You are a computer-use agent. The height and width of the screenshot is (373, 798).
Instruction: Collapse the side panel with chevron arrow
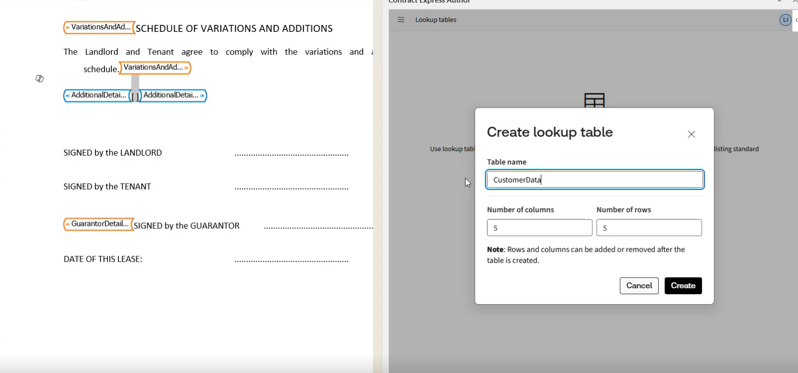(x=796, y=20)
